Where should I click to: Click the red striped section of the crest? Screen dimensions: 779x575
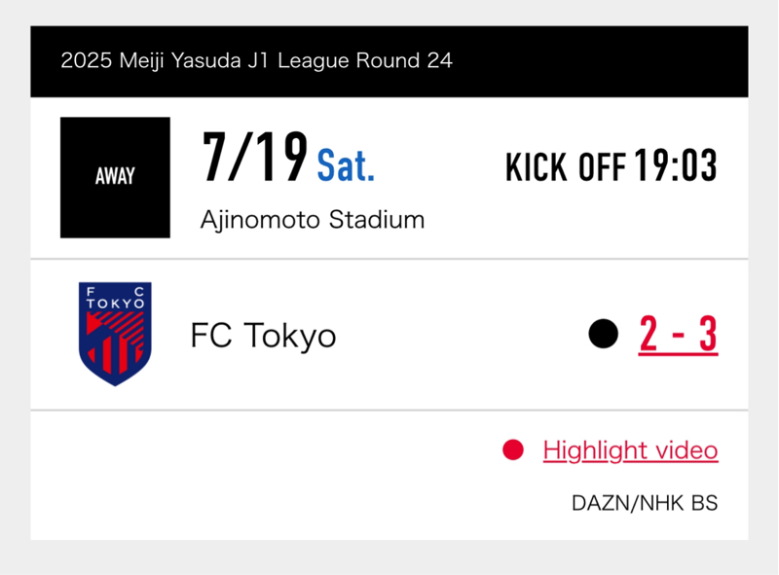[115, 342]
